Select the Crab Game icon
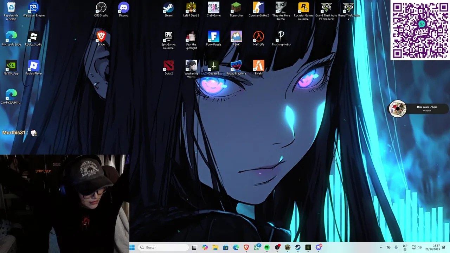The image size is (450, 253). pos(214,10)
